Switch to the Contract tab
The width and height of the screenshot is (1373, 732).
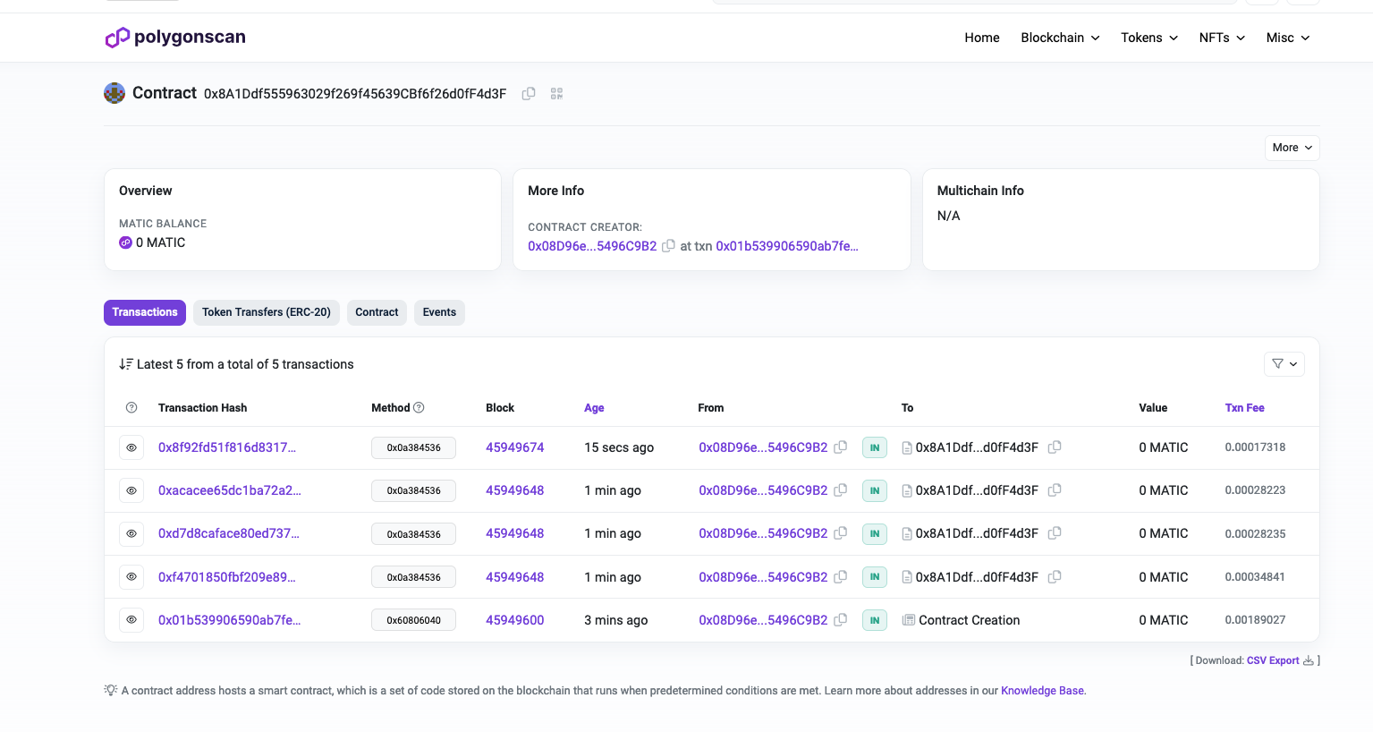click(x=377, y=312)
